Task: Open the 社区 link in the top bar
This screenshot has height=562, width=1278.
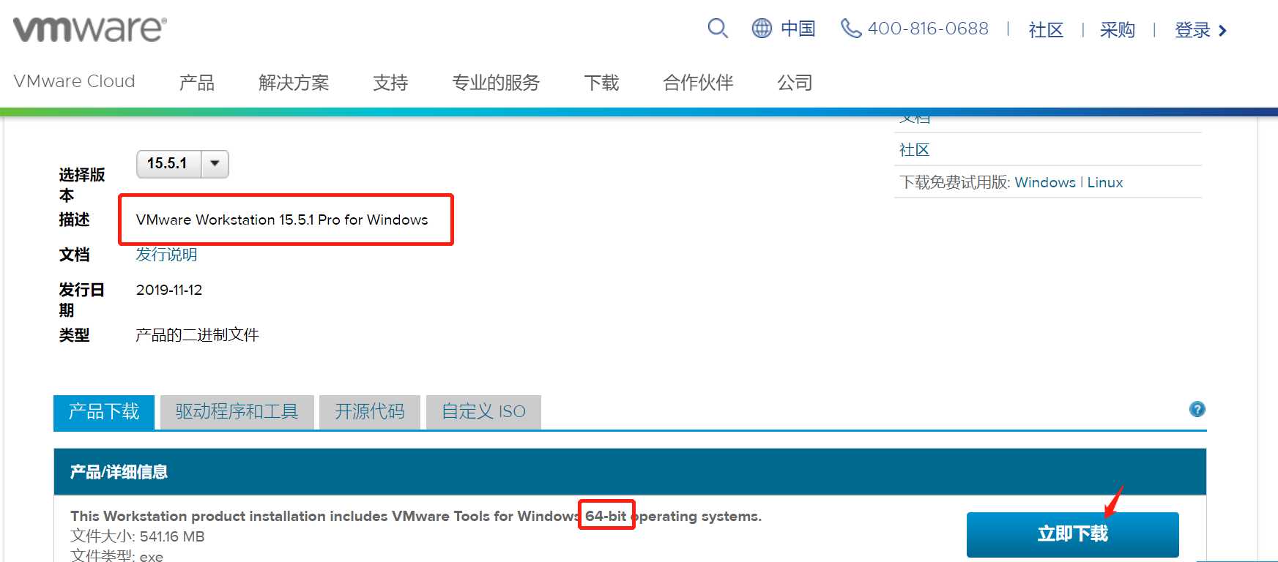Action: (1046, 30)
